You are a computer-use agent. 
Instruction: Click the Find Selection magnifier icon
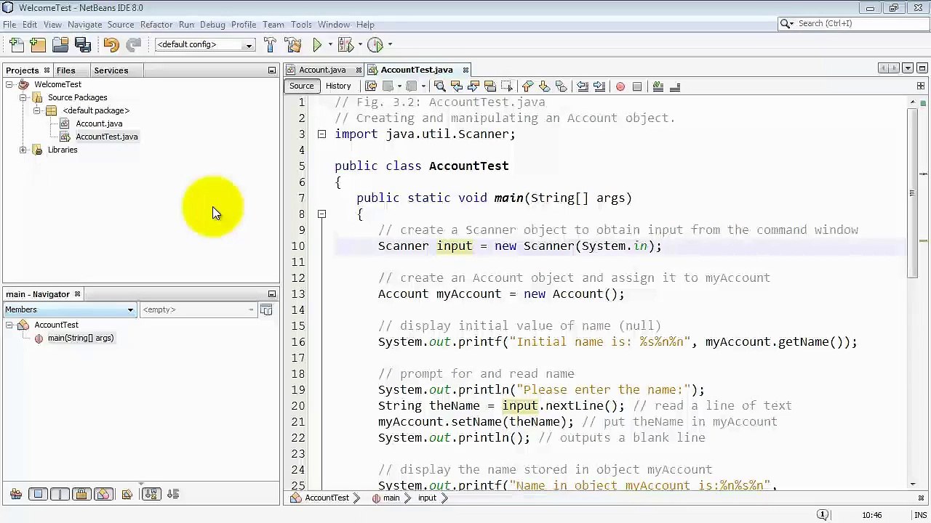point(440,86)
